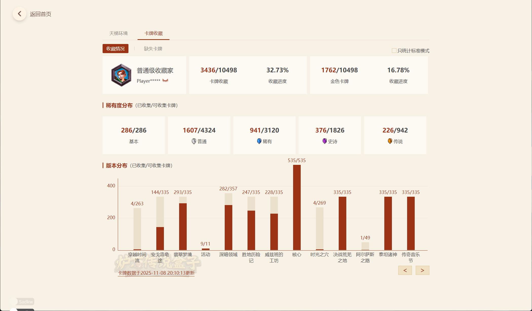
Task: Click the purple epic gem icon
Action: [325, 141]
